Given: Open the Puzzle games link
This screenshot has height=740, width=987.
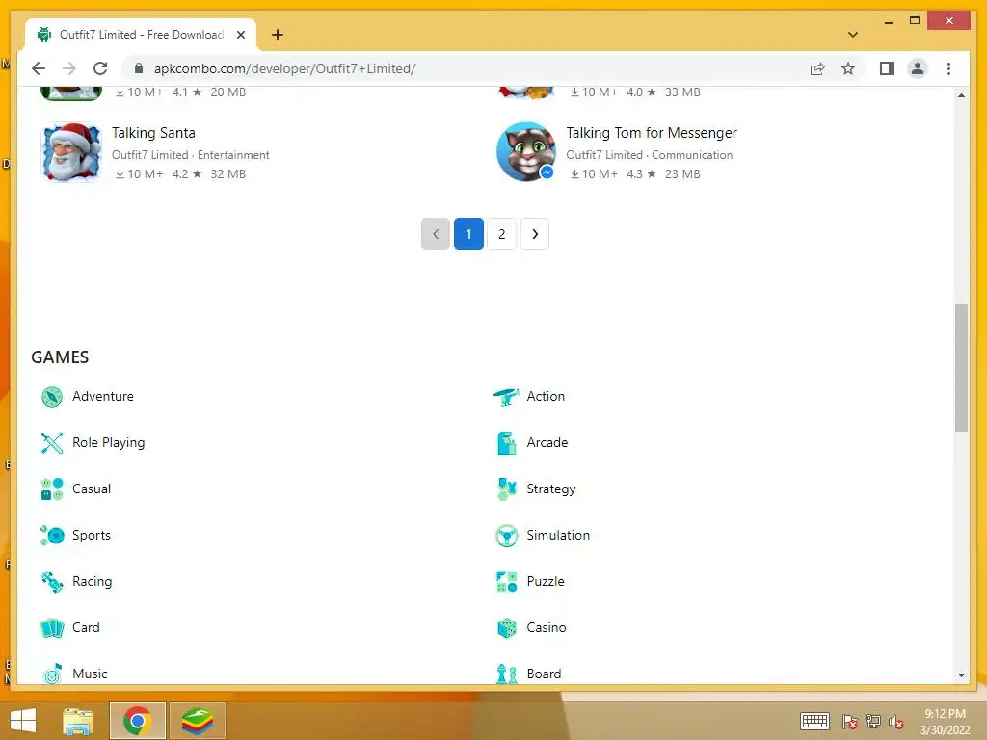Looking at the screenshot, I should point(546,581).
